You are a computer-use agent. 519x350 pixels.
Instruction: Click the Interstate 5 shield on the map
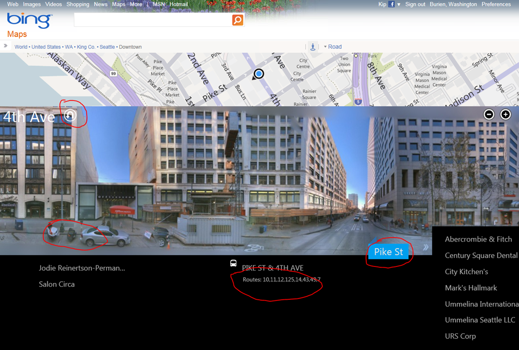(358, 102)
